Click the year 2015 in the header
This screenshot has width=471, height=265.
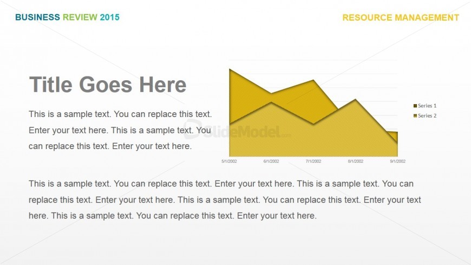[x=110, y=17]
